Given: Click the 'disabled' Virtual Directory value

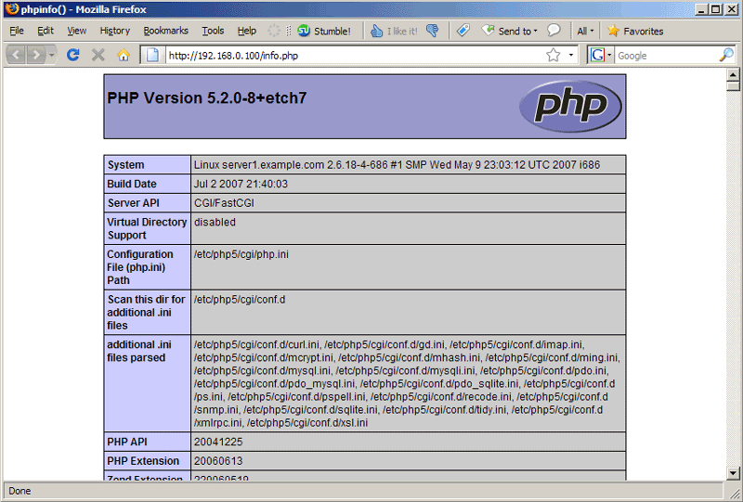Looking at the screenshot, I should point(215,222).
